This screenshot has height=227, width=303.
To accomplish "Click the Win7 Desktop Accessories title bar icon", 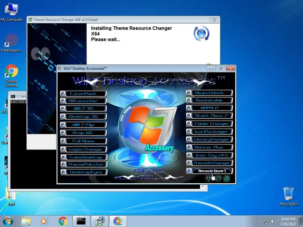I will [x=60, y=68].
